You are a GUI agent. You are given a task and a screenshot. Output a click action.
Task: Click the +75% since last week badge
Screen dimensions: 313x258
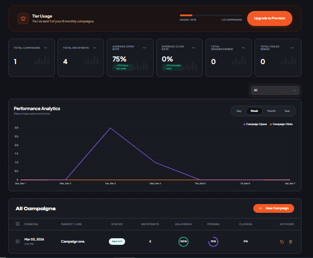coord(122,67)
